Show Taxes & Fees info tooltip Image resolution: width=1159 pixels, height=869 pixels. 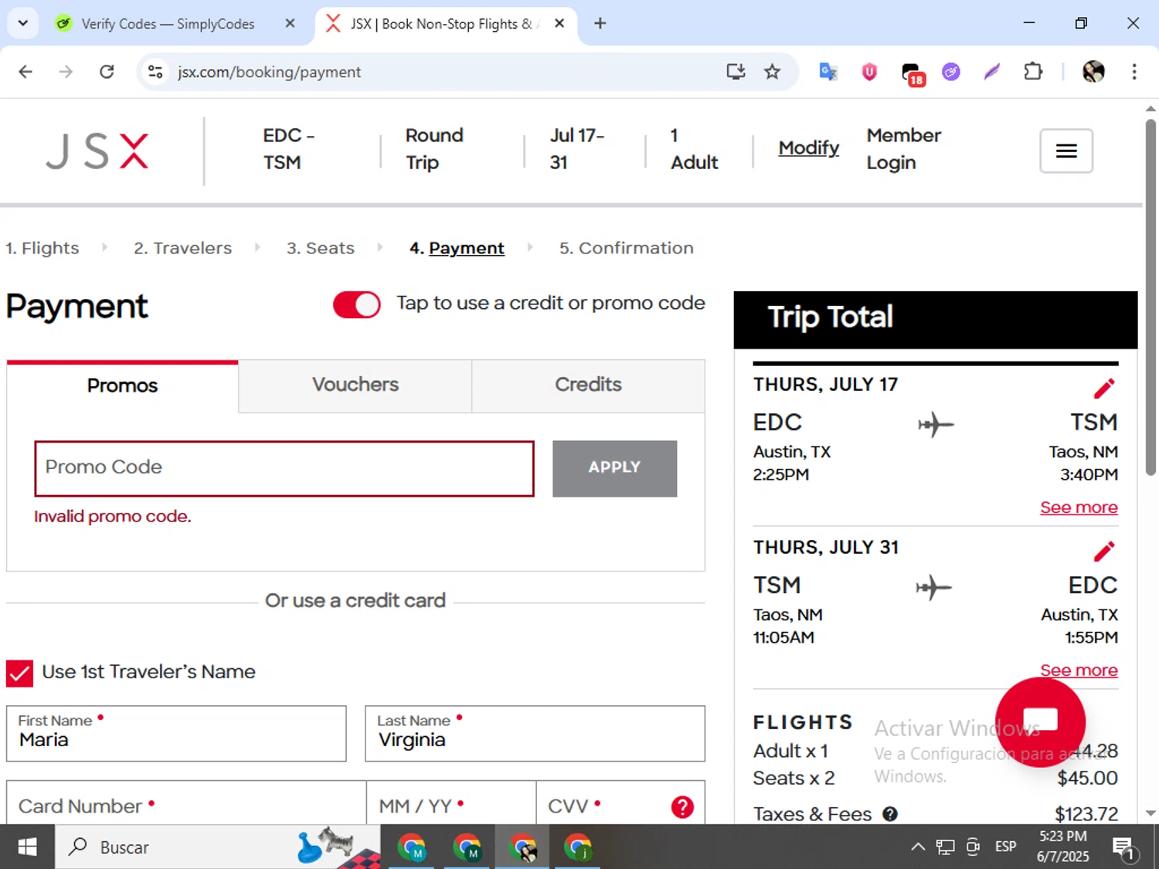(890, 813)
